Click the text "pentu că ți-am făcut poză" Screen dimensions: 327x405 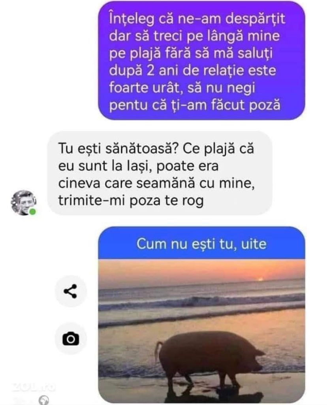pos(195,105)
